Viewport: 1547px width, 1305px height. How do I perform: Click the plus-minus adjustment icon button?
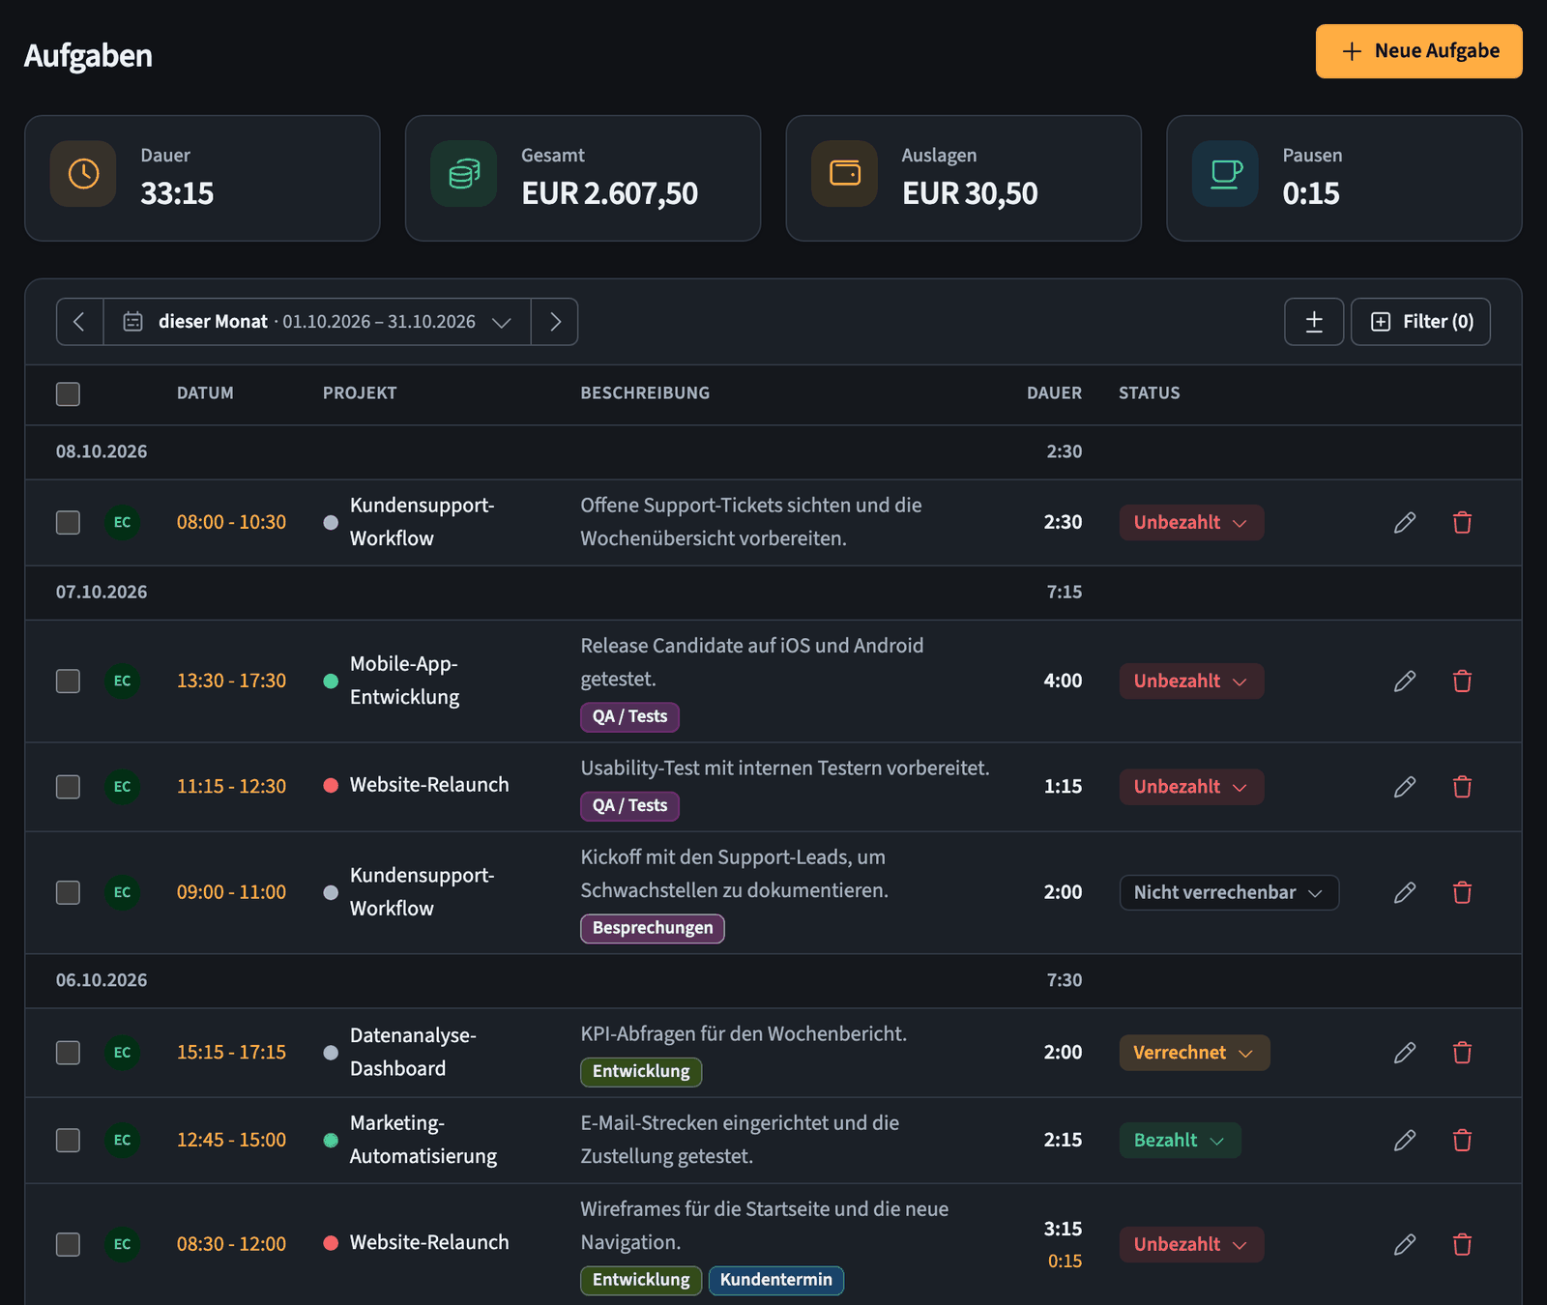[x=1314, y=322]
